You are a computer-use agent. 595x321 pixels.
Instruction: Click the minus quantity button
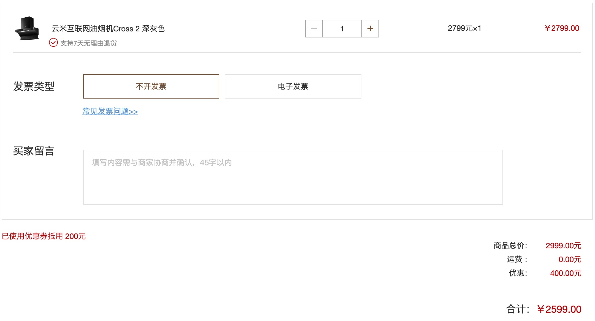pos(314,29)
